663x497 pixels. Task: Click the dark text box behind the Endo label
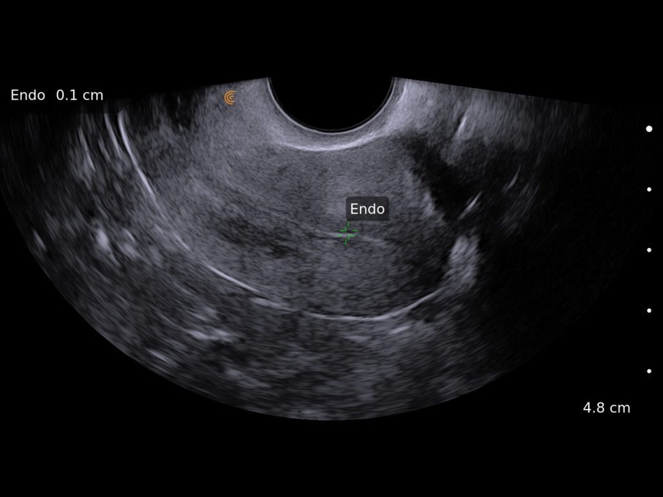367,208
